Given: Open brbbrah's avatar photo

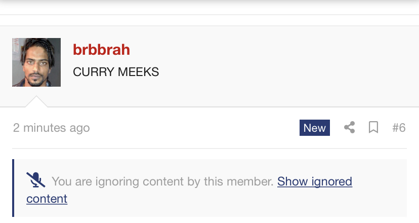Looking at the screenshot, I should pos(36,62).
